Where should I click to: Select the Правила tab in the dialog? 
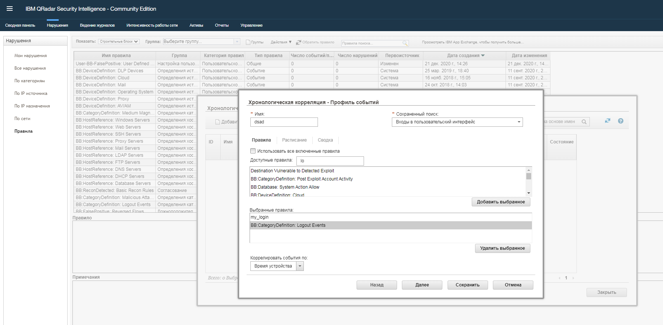coord(261,140)
